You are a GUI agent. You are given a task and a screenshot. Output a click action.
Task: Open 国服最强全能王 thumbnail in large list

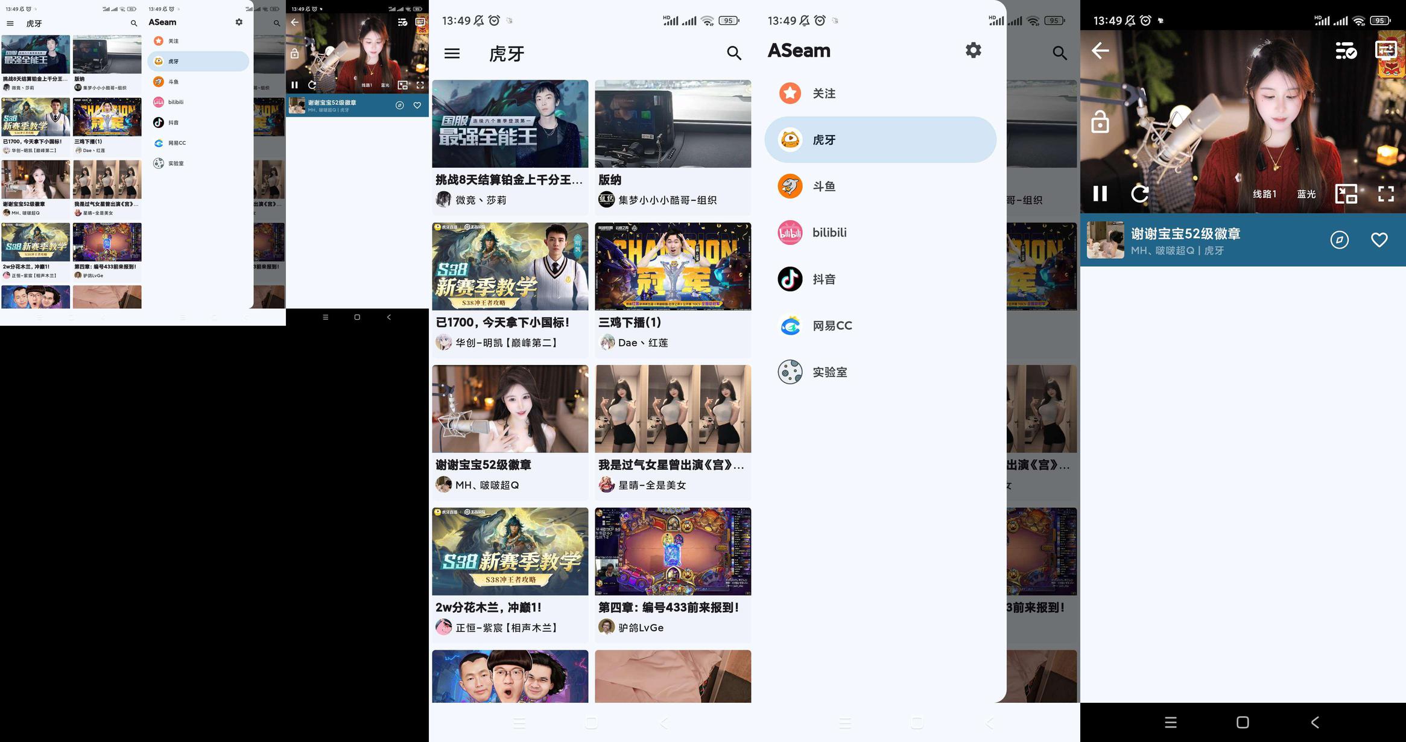pos(510,124)
